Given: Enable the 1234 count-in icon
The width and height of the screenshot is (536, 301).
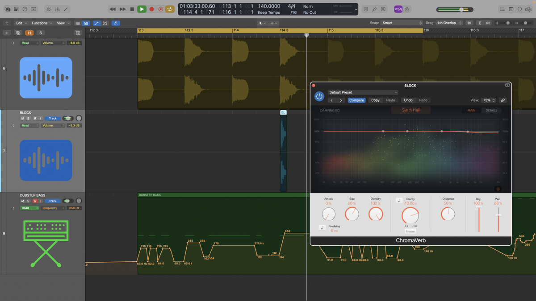Looking at the screenshot, I should click(x=399, y=9).
